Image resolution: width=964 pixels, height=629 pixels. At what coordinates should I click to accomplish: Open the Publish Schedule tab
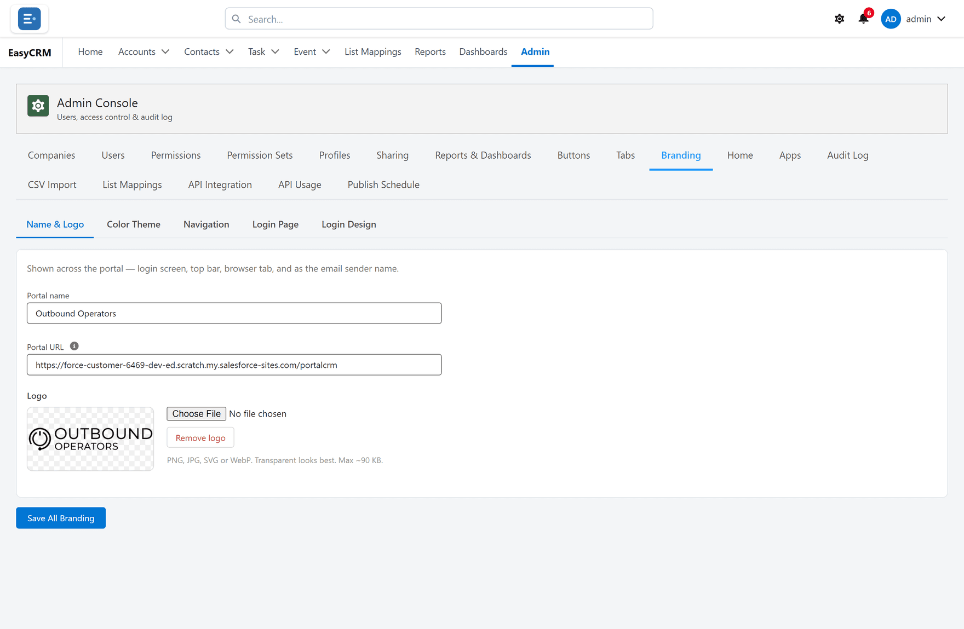383,184
